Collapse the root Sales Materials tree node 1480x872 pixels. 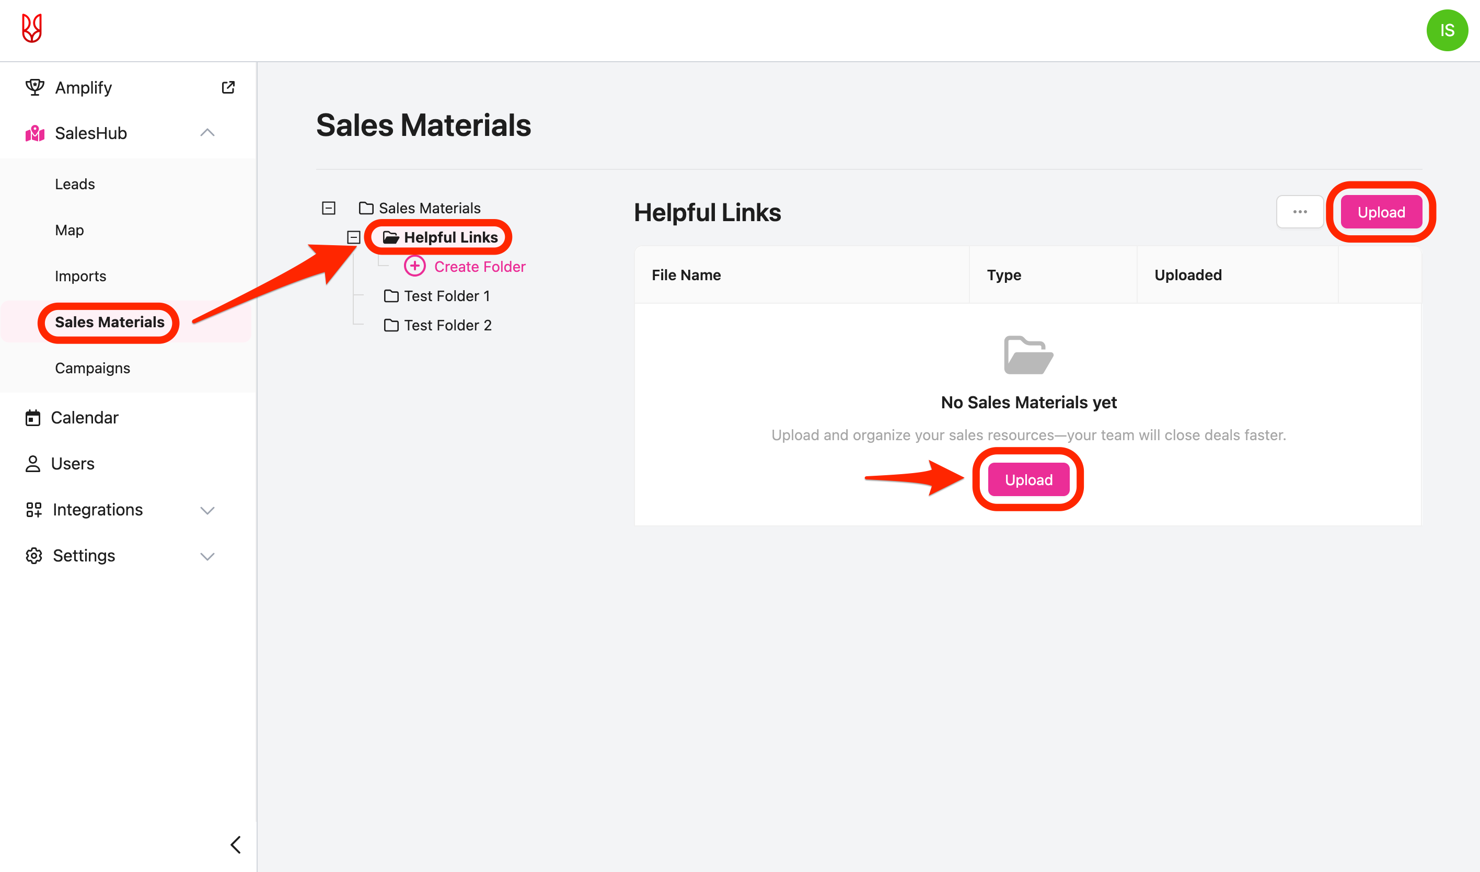coord(329,208)
